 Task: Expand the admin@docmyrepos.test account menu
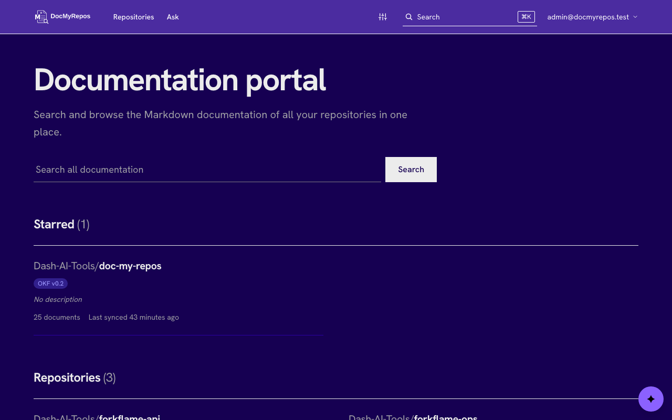[x=592, y=17]
